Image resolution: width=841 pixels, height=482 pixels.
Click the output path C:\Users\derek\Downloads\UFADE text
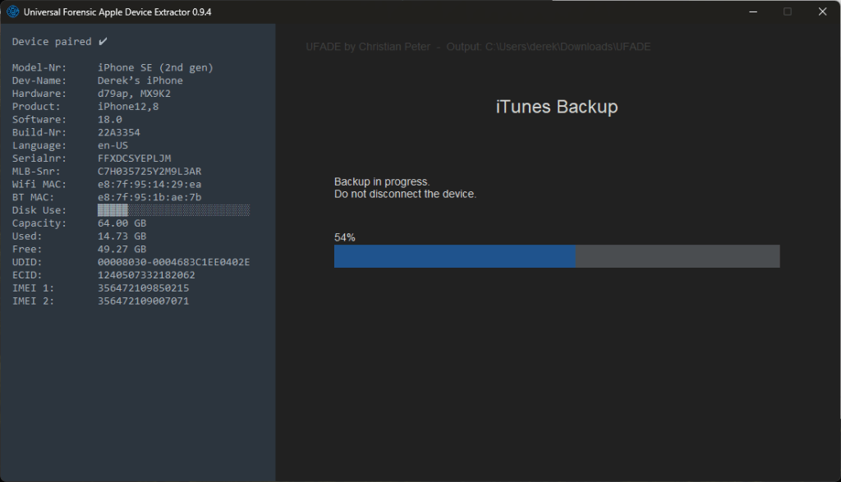(568, 47)
